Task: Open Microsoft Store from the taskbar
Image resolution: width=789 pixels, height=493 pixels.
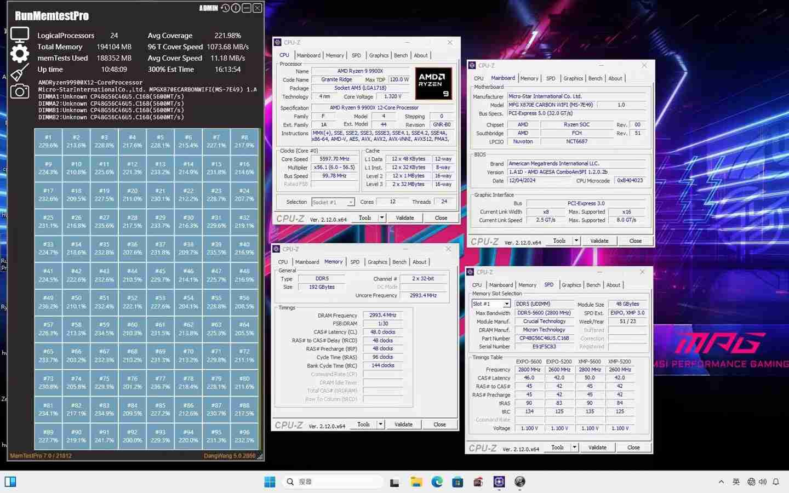Action: [x=457, y=482]
